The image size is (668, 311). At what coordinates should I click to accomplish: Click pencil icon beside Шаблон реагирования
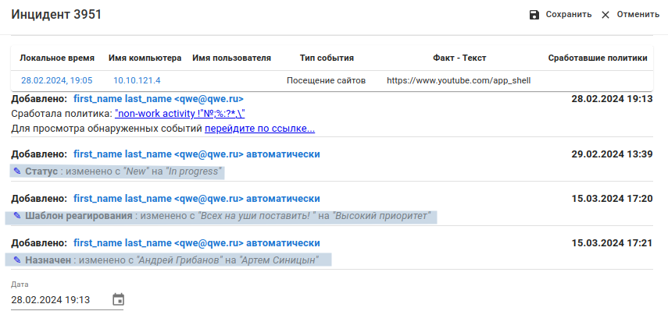coord(17,216)
